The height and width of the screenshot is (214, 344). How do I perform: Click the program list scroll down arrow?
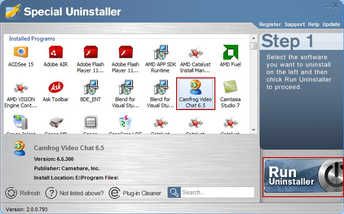pos(254,130)
